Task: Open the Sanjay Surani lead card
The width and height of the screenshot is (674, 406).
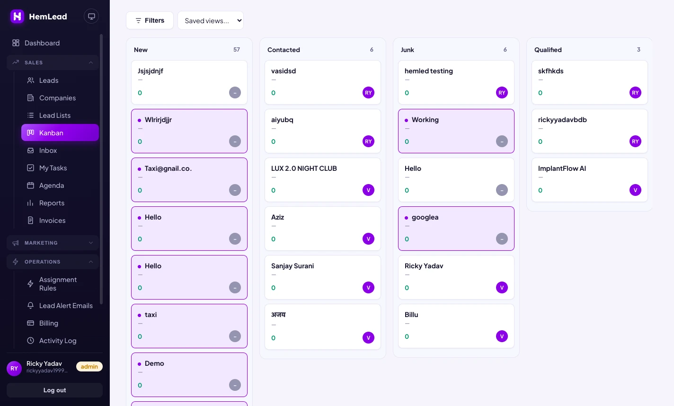Action: (323, 277)
